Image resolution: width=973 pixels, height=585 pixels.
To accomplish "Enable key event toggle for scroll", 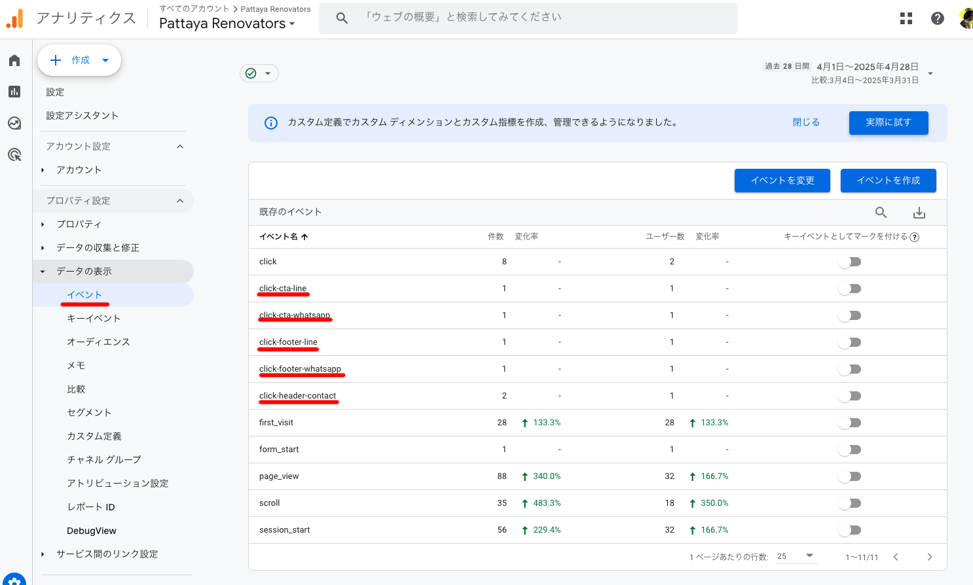I will pos(850,503).
